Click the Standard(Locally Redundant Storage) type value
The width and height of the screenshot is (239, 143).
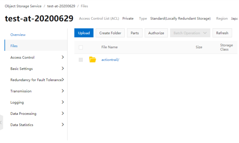(181, 19)
